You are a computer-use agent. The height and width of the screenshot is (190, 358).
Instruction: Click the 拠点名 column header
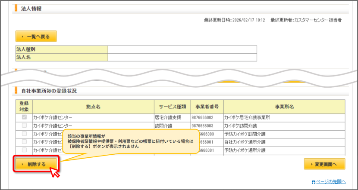click(x=93, y=107)
